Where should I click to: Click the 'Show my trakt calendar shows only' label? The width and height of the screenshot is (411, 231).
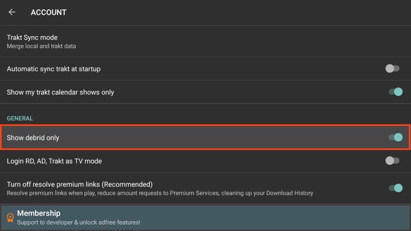[x=60, y=92]
